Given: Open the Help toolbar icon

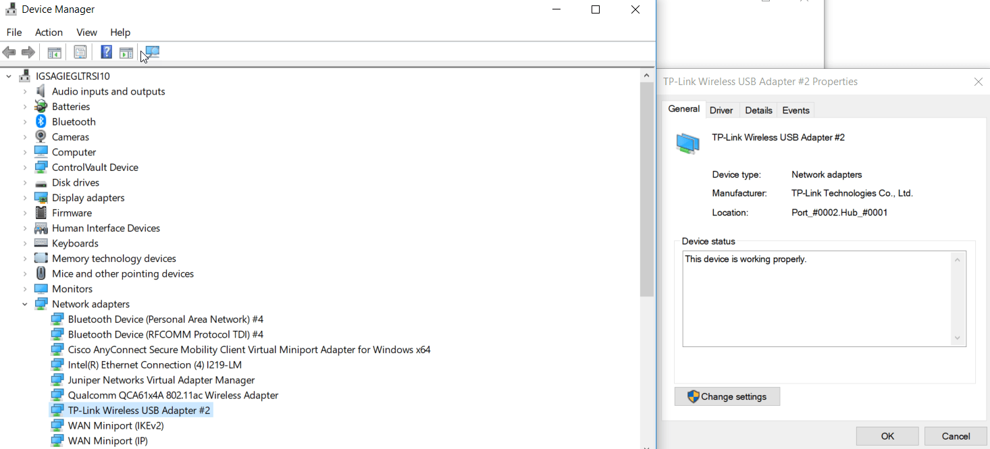Looking at the screenshot, I should [x=106, y=52].
